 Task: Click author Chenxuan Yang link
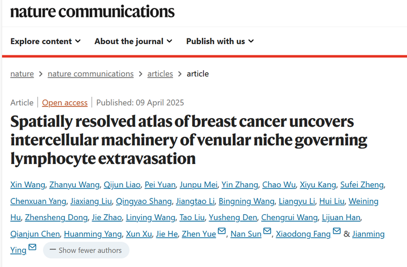[37, 201]
